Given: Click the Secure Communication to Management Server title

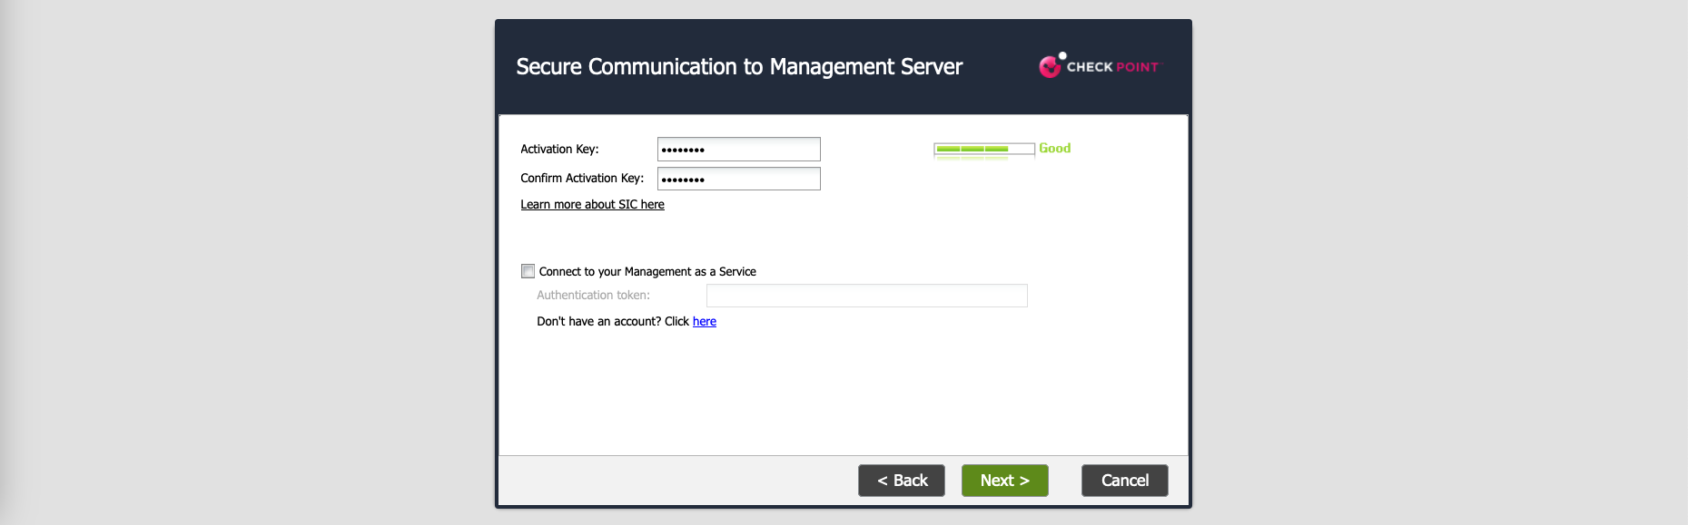Looking at the screenshot, I should point(739,67).
